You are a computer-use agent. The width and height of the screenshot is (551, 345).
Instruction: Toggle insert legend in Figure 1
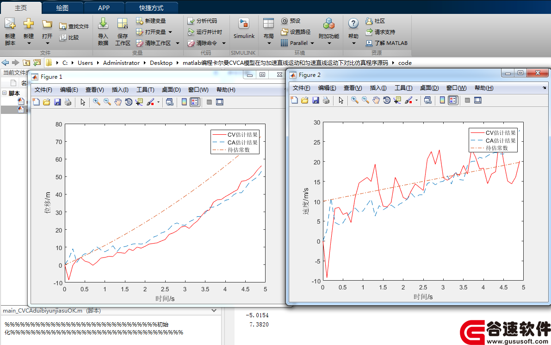[195, 102]
